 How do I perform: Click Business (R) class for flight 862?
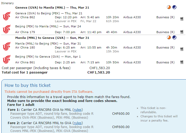165,17
